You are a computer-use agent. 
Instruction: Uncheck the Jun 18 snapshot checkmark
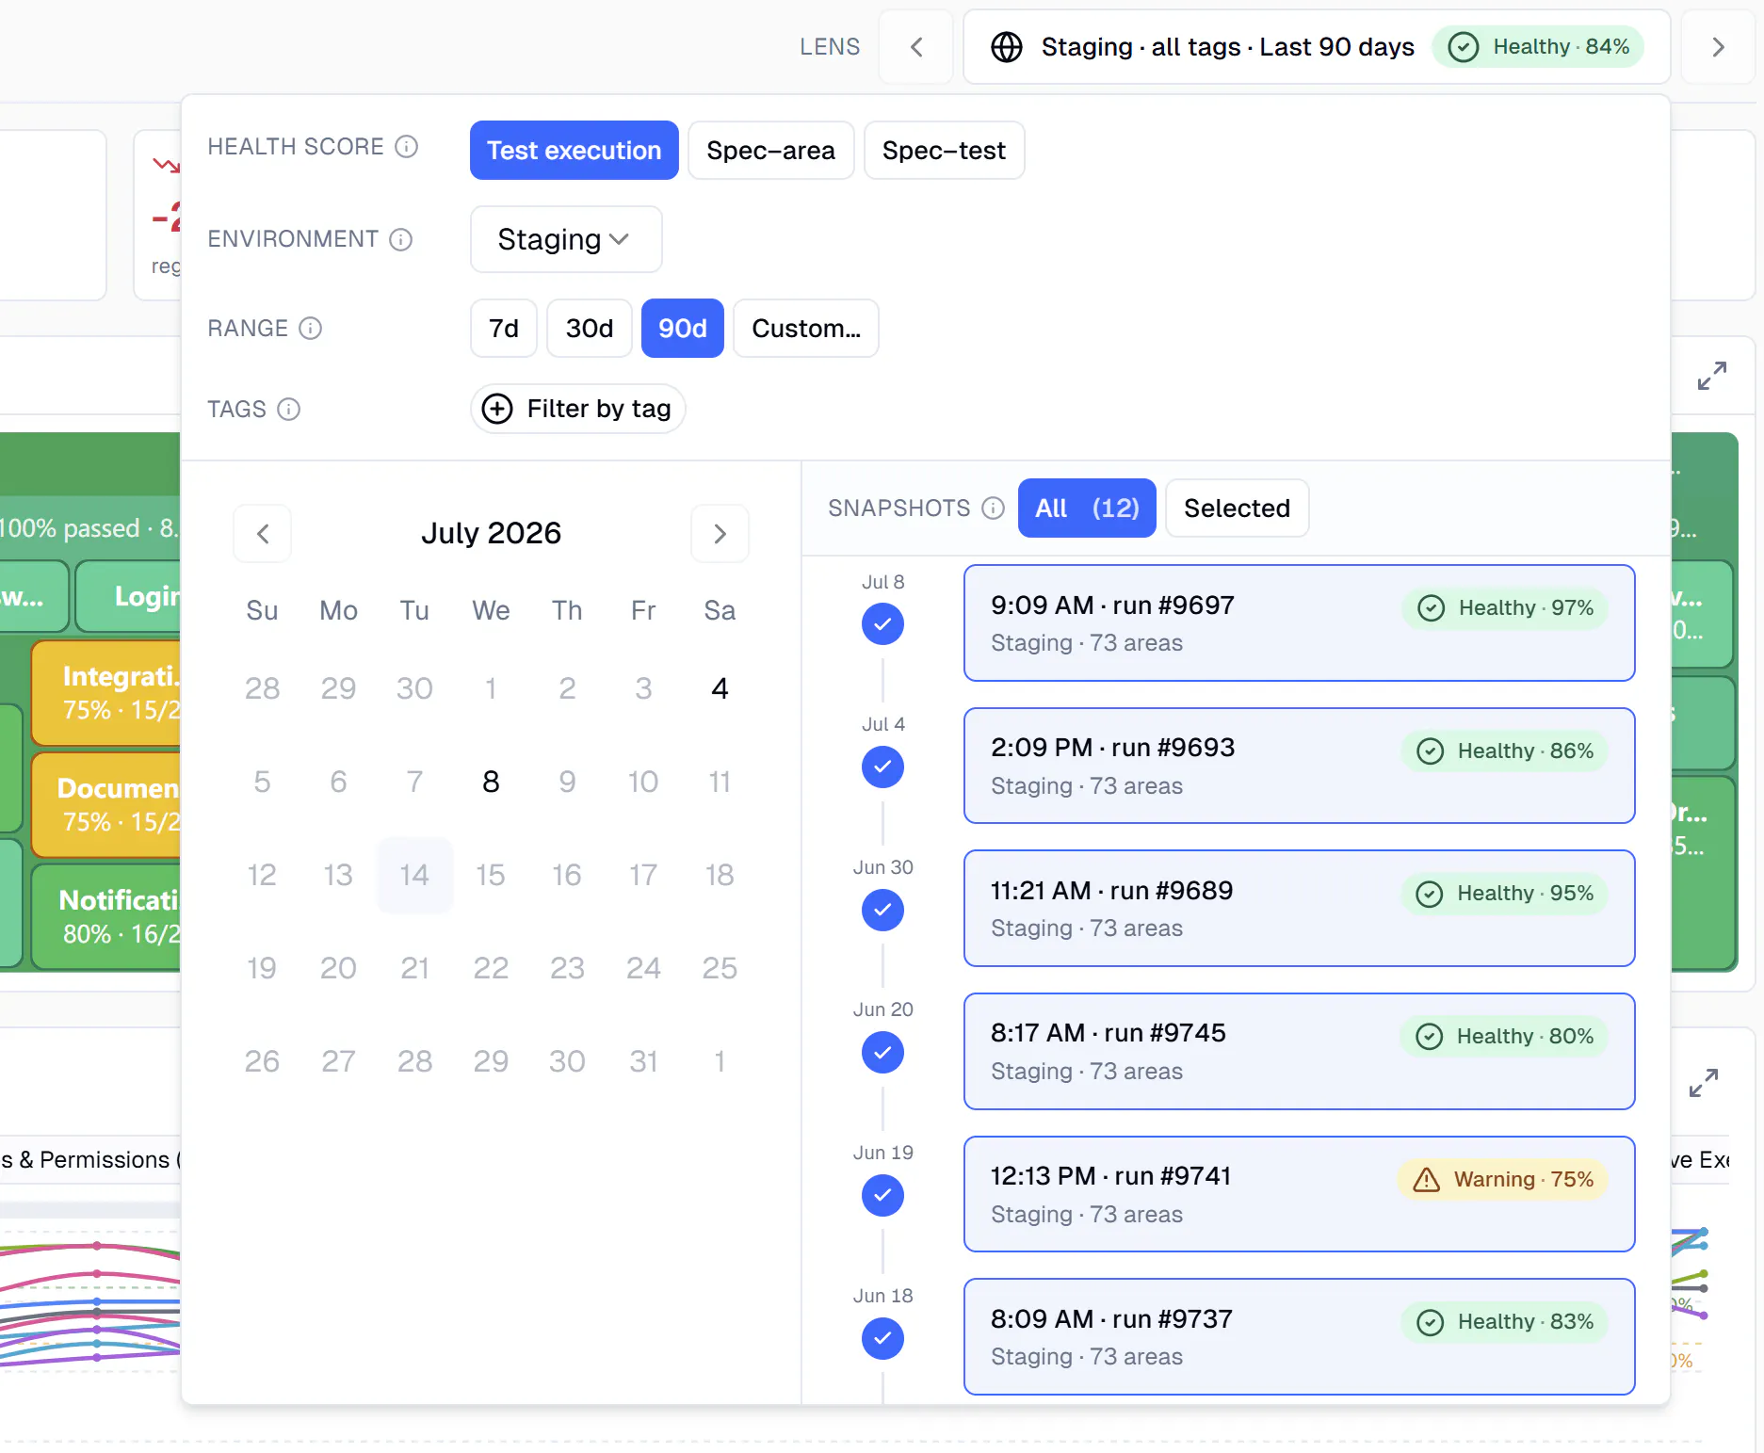pos(882,1338)
